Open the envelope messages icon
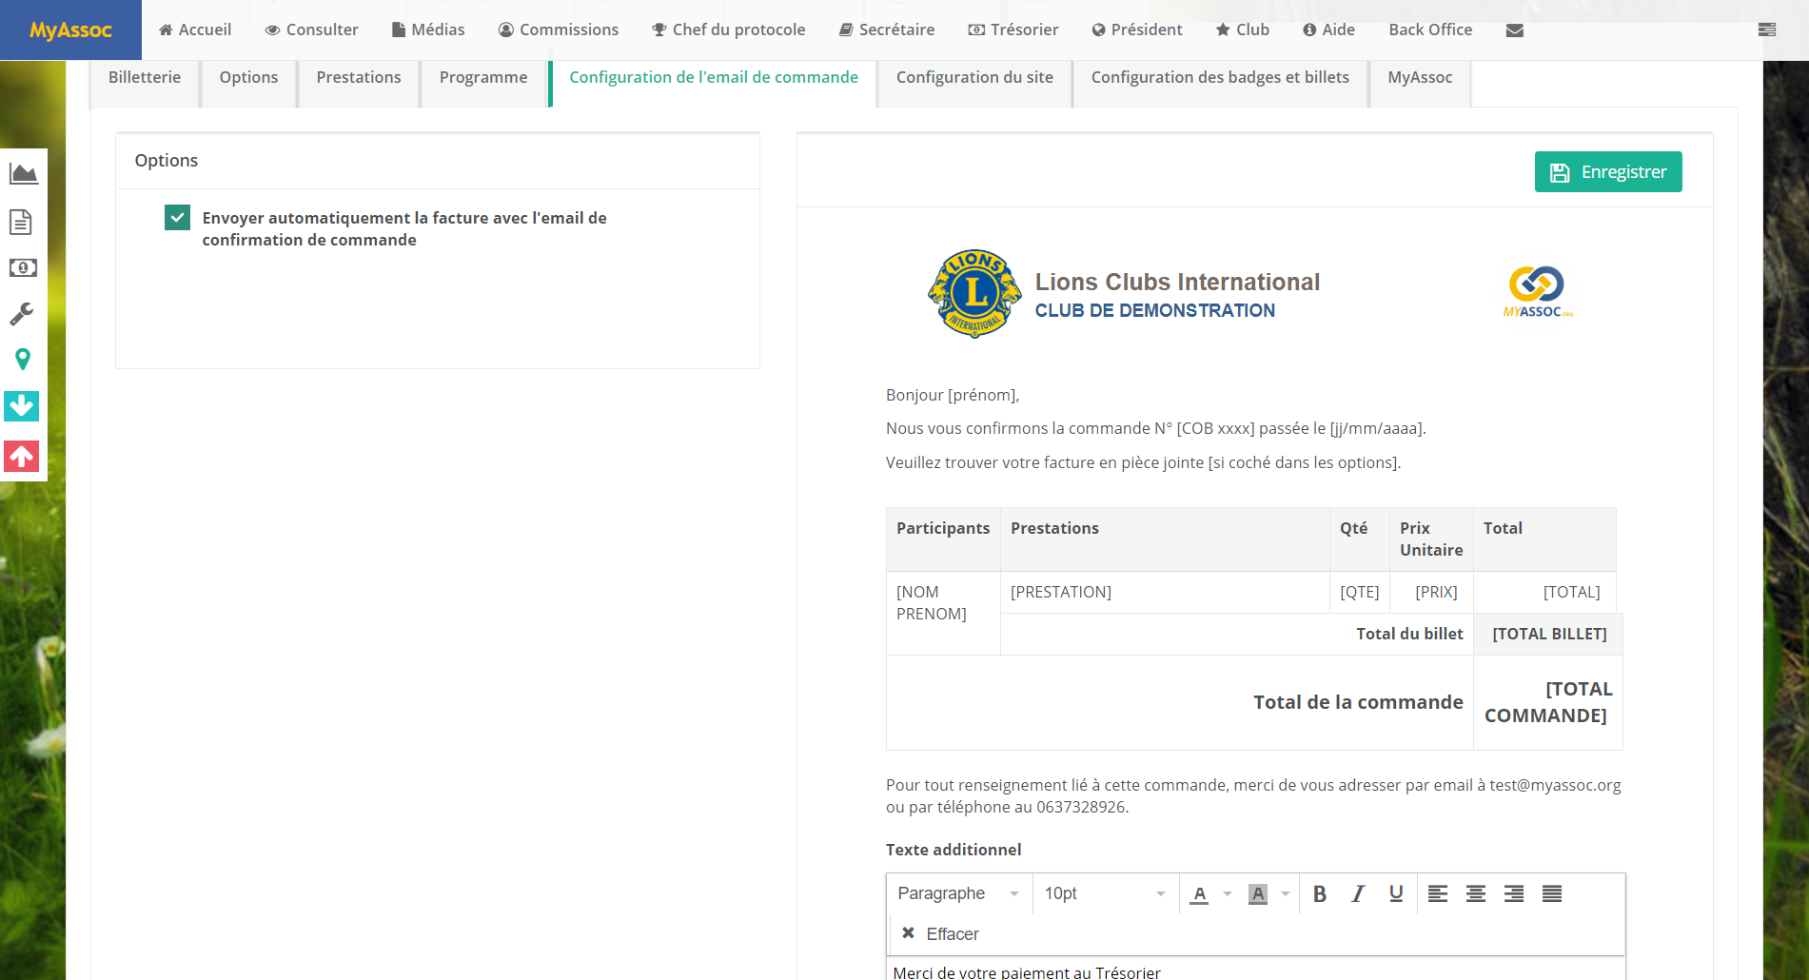The width and height of the screenshot is (1809, 980). 1515,30
